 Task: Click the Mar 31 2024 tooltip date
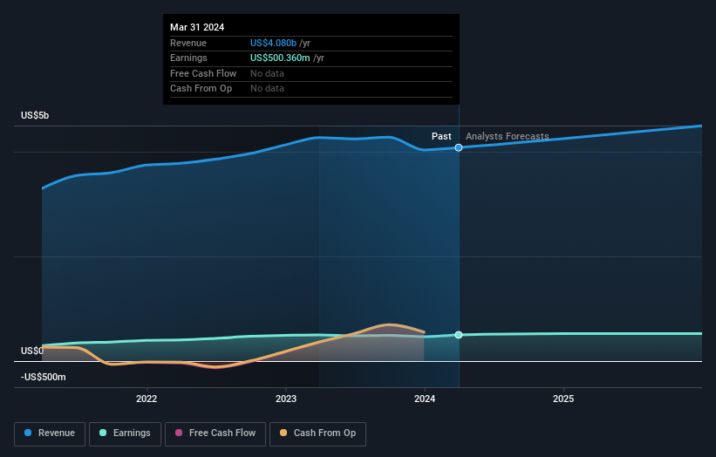[x=197, y=27]
